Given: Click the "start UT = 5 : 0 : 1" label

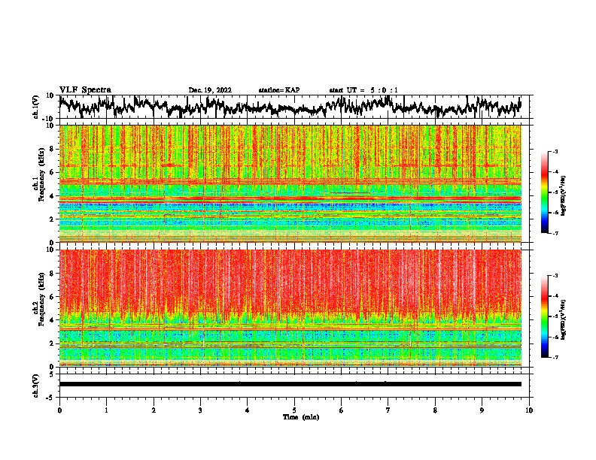Looking at the screenshot, I should [363, 90].
